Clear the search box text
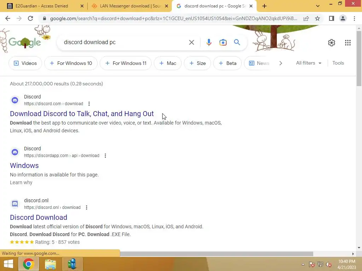 point(191,42)
